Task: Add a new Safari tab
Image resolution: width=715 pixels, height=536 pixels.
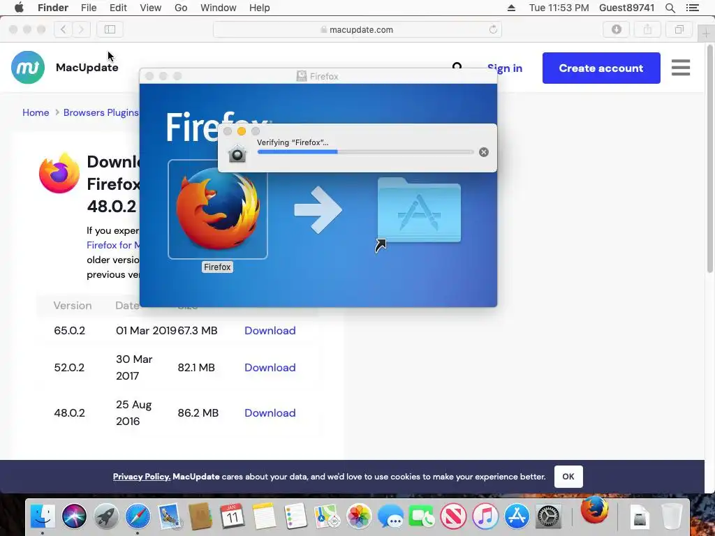Action: pyautogui.click(x=705, y=33)
